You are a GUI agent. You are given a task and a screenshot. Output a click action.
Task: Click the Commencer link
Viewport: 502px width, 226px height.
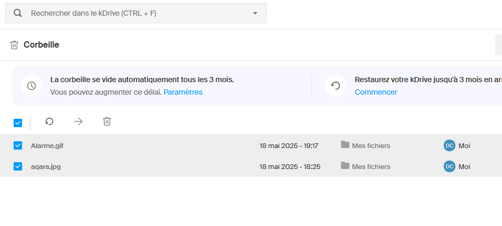(x=376, y=92)
